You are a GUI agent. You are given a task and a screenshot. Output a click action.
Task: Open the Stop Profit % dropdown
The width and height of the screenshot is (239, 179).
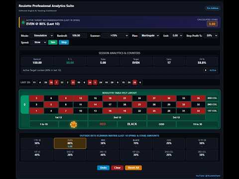[211, 36]
